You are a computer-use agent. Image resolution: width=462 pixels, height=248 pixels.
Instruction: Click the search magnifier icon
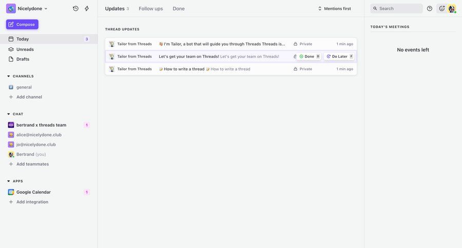[375, 9]
